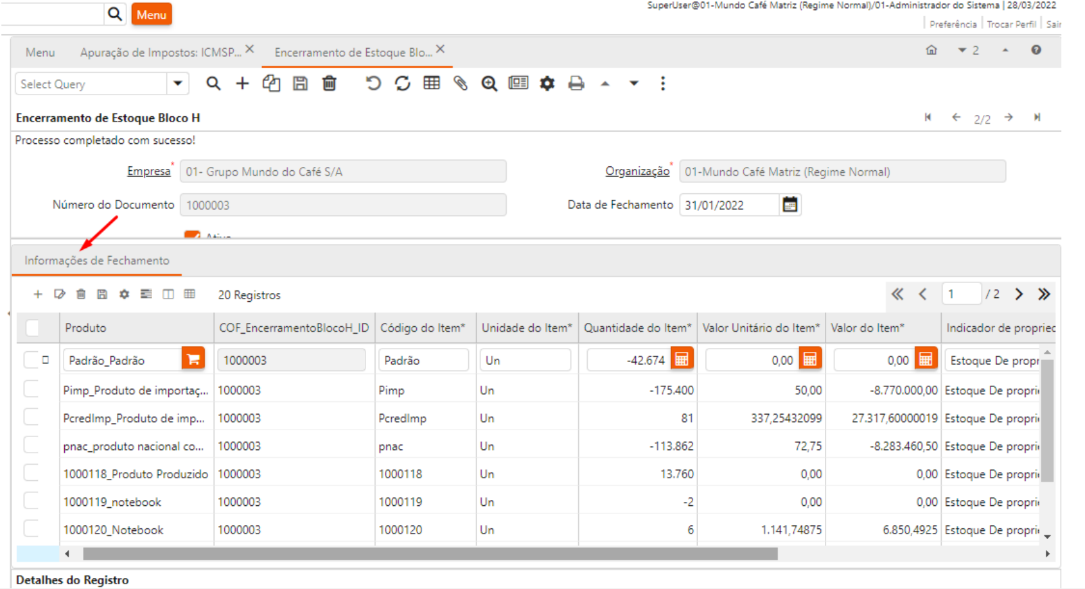The height and width of the screenshot is (589, 1085).
Task: Select the checkbox for 1000119_notebook row
Action: pos(31,501)
